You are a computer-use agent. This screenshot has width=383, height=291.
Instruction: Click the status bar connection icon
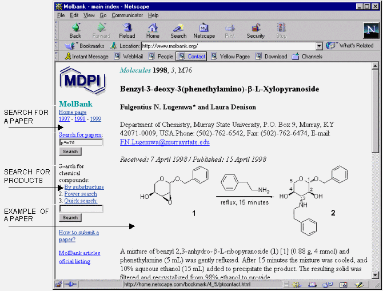(x=71, y=284)
